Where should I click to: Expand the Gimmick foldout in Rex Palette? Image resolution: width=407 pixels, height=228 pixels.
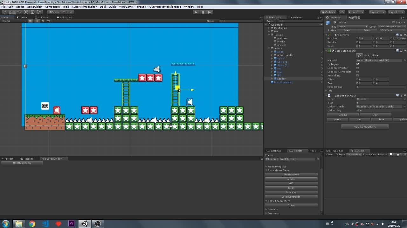266,209
